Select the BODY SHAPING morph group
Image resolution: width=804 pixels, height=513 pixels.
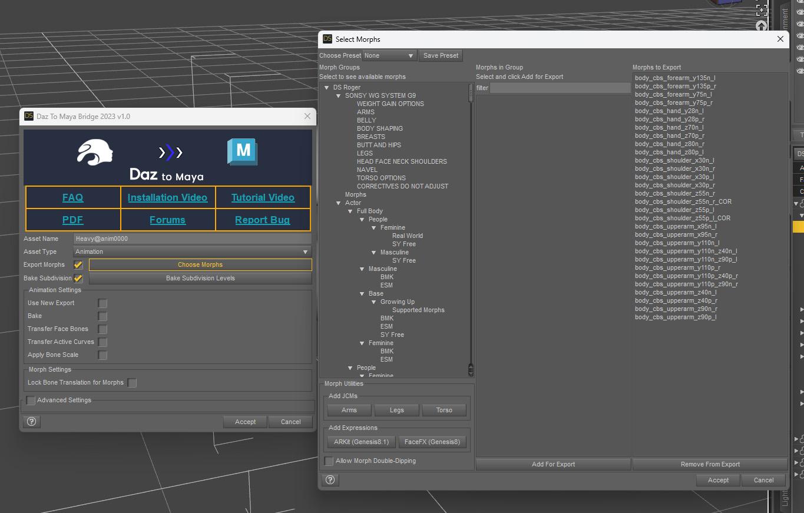click(380, 128)
